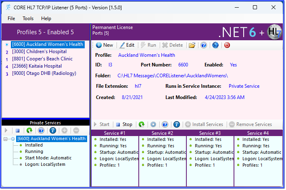Click the stop square in Private Services toolbar
Viewport: 286px width, 190px height.
coord(17,130)
